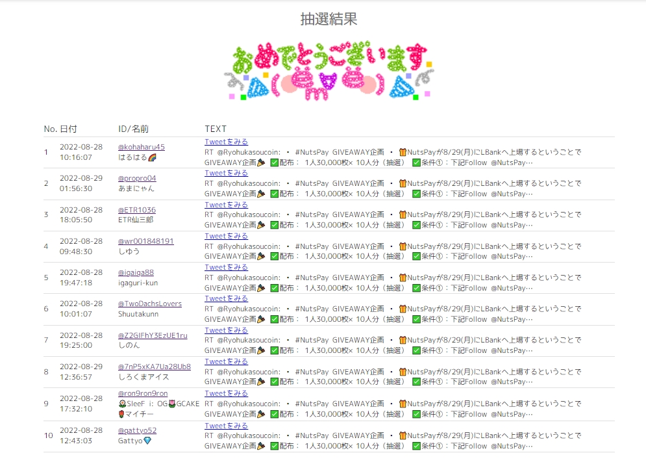This screenshot has height=468, width=646.
Task: Click the 'No.' column header
Action: (50, 129)
